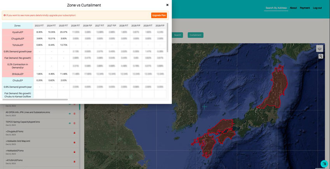
Task: Click the 0.82% ChubuEP cell
Action: (51, 80)
